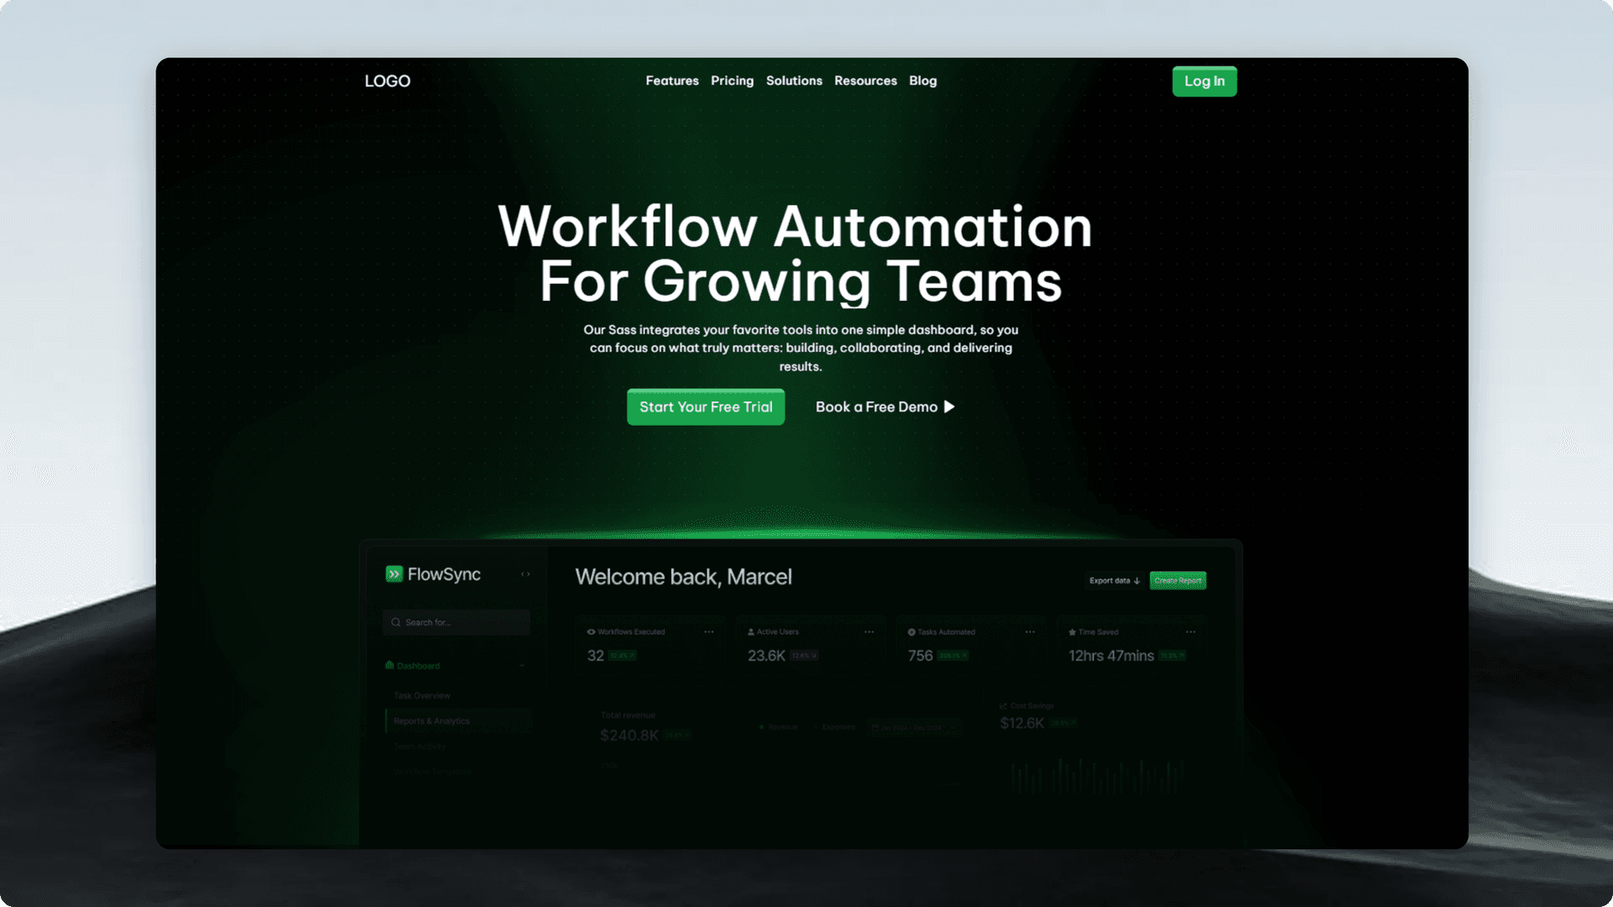
Task: Collapse the FlowSync sidebar with the chevron control
Action: coord(526,574)
